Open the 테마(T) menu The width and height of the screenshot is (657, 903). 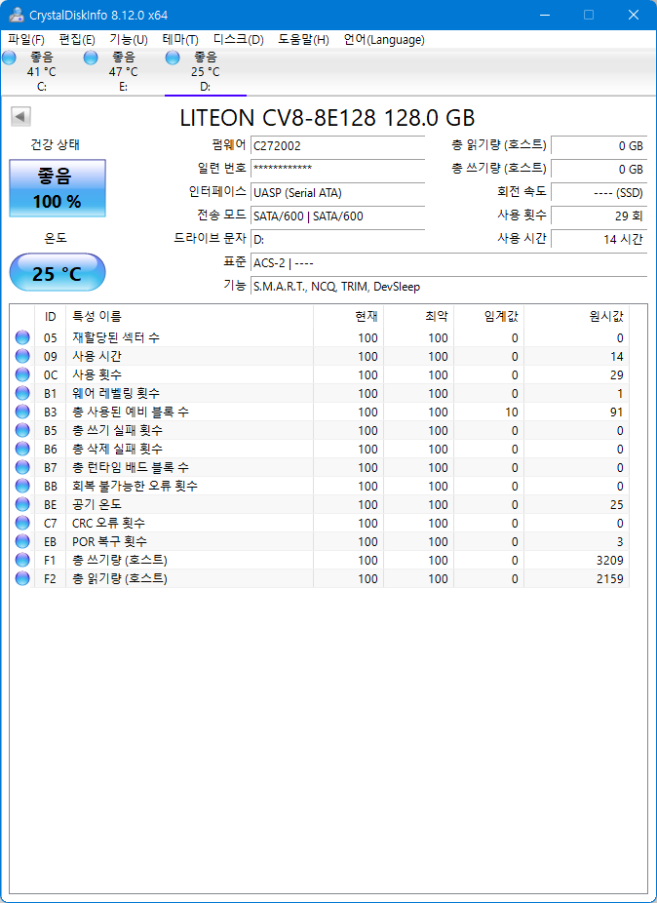coord(180,40)
